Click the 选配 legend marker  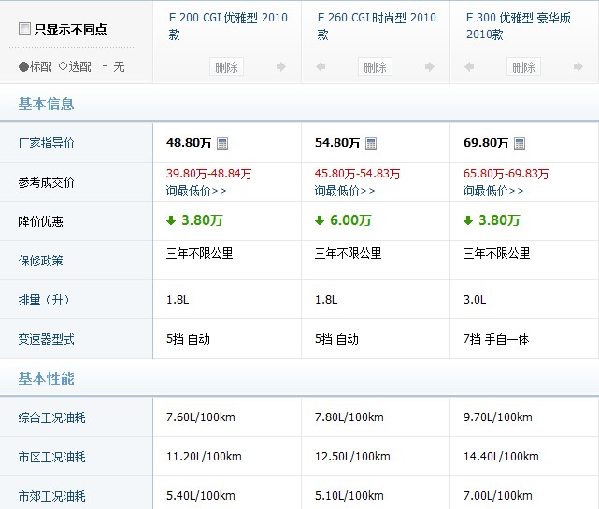(x=63, y=66)
